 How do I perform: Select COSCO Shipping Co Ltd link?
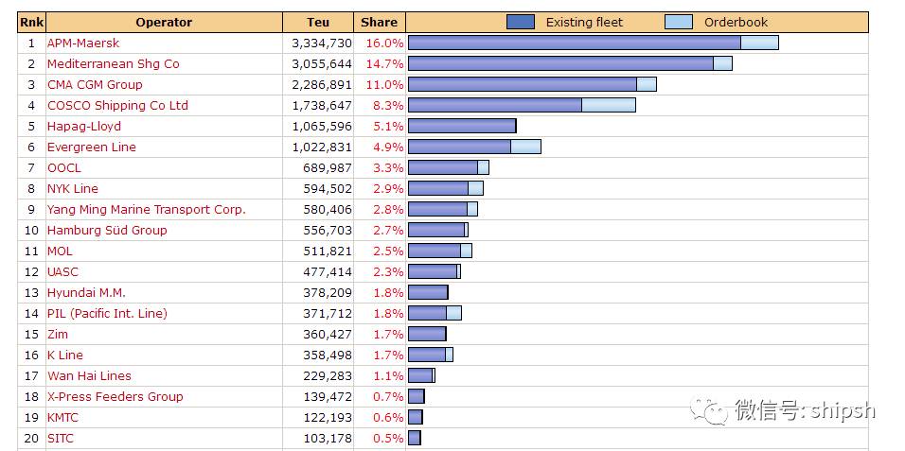117,106
